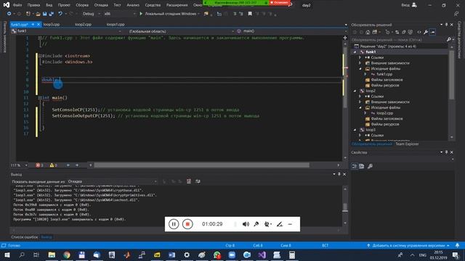Click the Categorized icon in Properties panel
Image resolution: width=465 pixels, height=261 pixels.
coord(355,166)
